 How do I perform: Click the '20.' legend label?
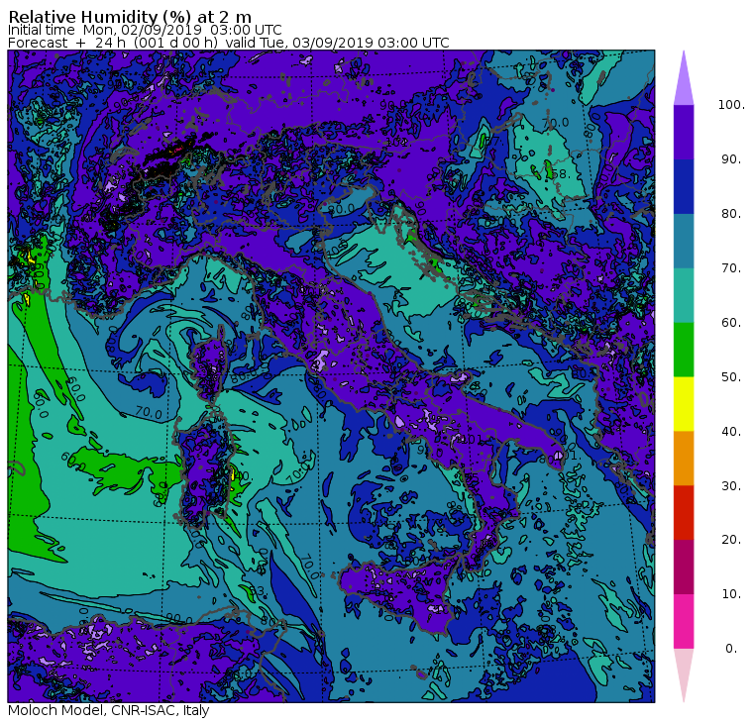tap(731, 540)
